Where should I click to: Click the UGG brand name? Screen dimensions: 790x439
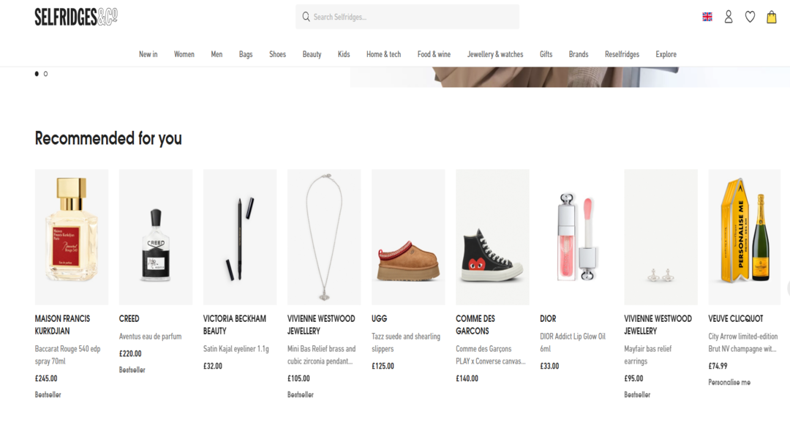pyautogui.click(x=380, y=318)
